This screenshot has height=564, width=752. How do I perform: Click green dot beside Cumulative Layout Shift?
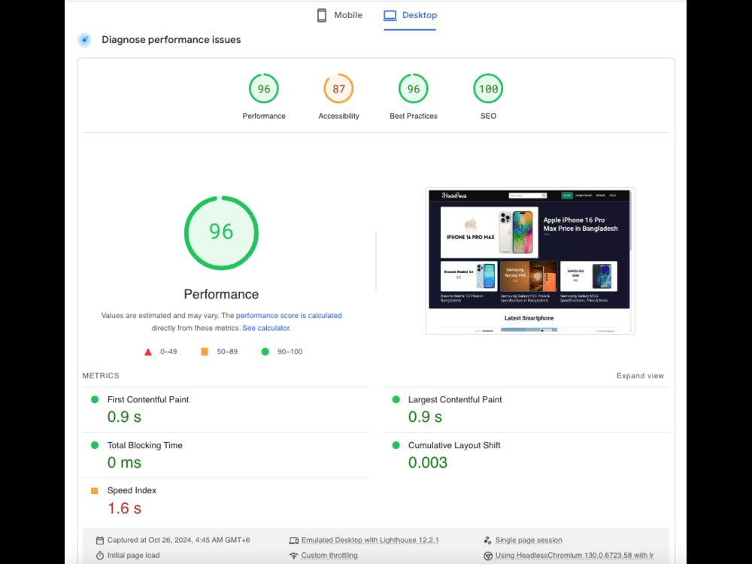tap(396, 445)
